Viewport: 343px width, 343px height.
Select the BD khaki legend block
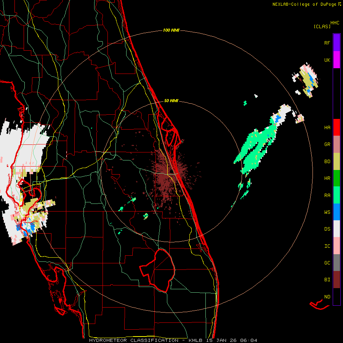coord(337,161)
